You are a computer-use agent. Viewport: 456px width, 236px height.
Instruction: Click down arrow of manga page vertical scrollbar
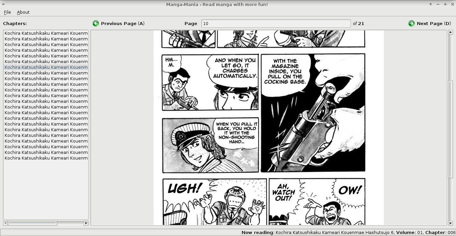(x=450, y=223)
